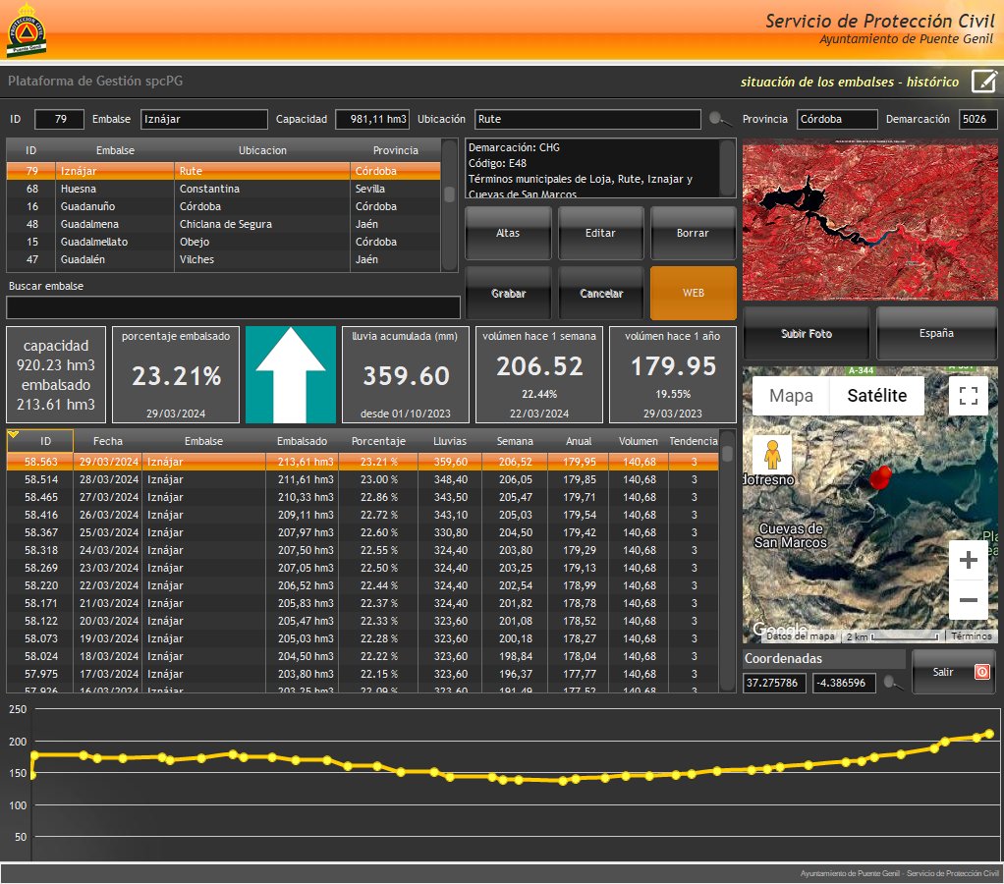Image resolution: width=1004 pixels, height=884 pixels.
Task: Switch map to Satélite view
Action: tap(876, 396)
